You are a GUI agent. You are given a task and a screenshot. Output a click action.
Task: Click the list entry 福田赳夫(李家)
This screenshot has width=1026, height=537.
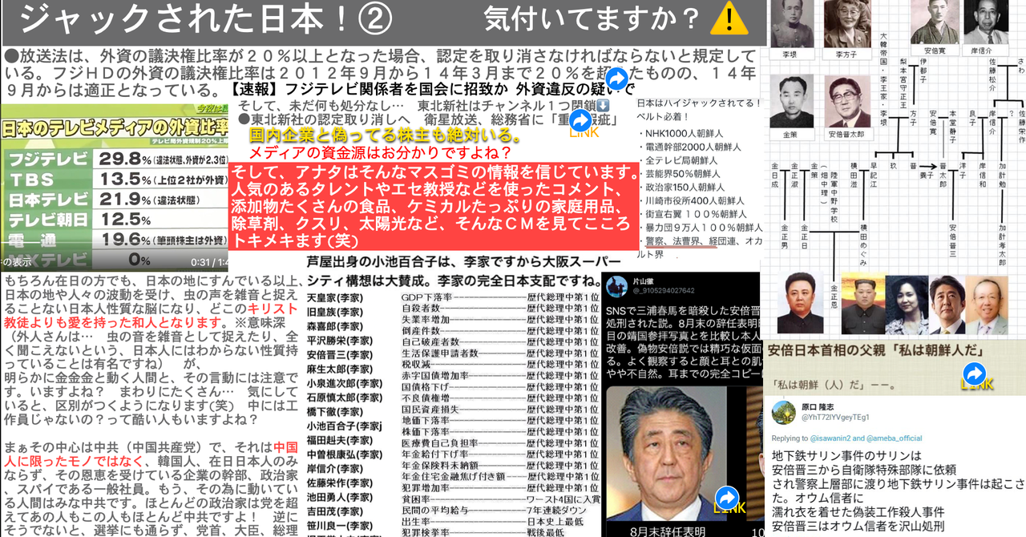coord(340,440)
